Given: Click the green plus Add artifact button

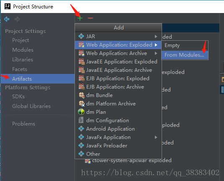Looking at the screenshot, I should tap(80, 18).
